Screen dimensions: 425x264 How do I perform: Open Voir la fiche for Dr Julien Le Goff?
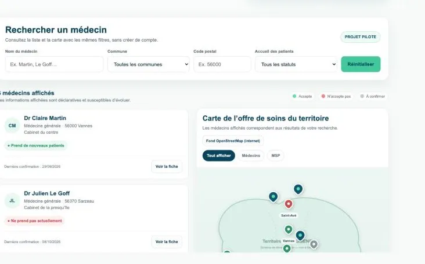[x=167, y=242]
